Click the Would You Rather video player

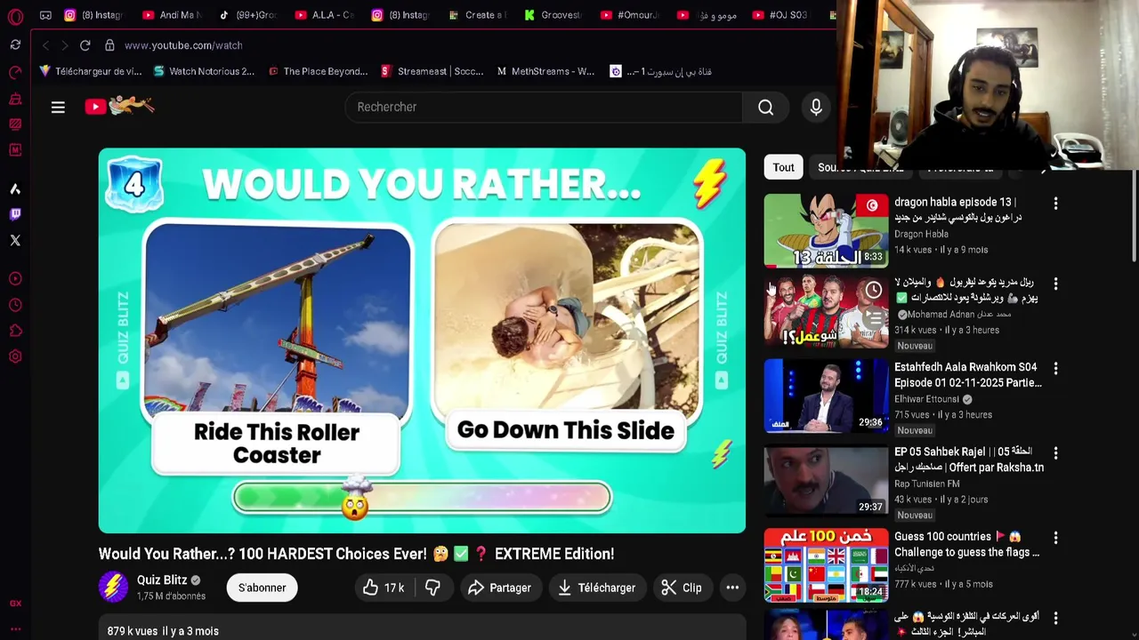point(422,340)
